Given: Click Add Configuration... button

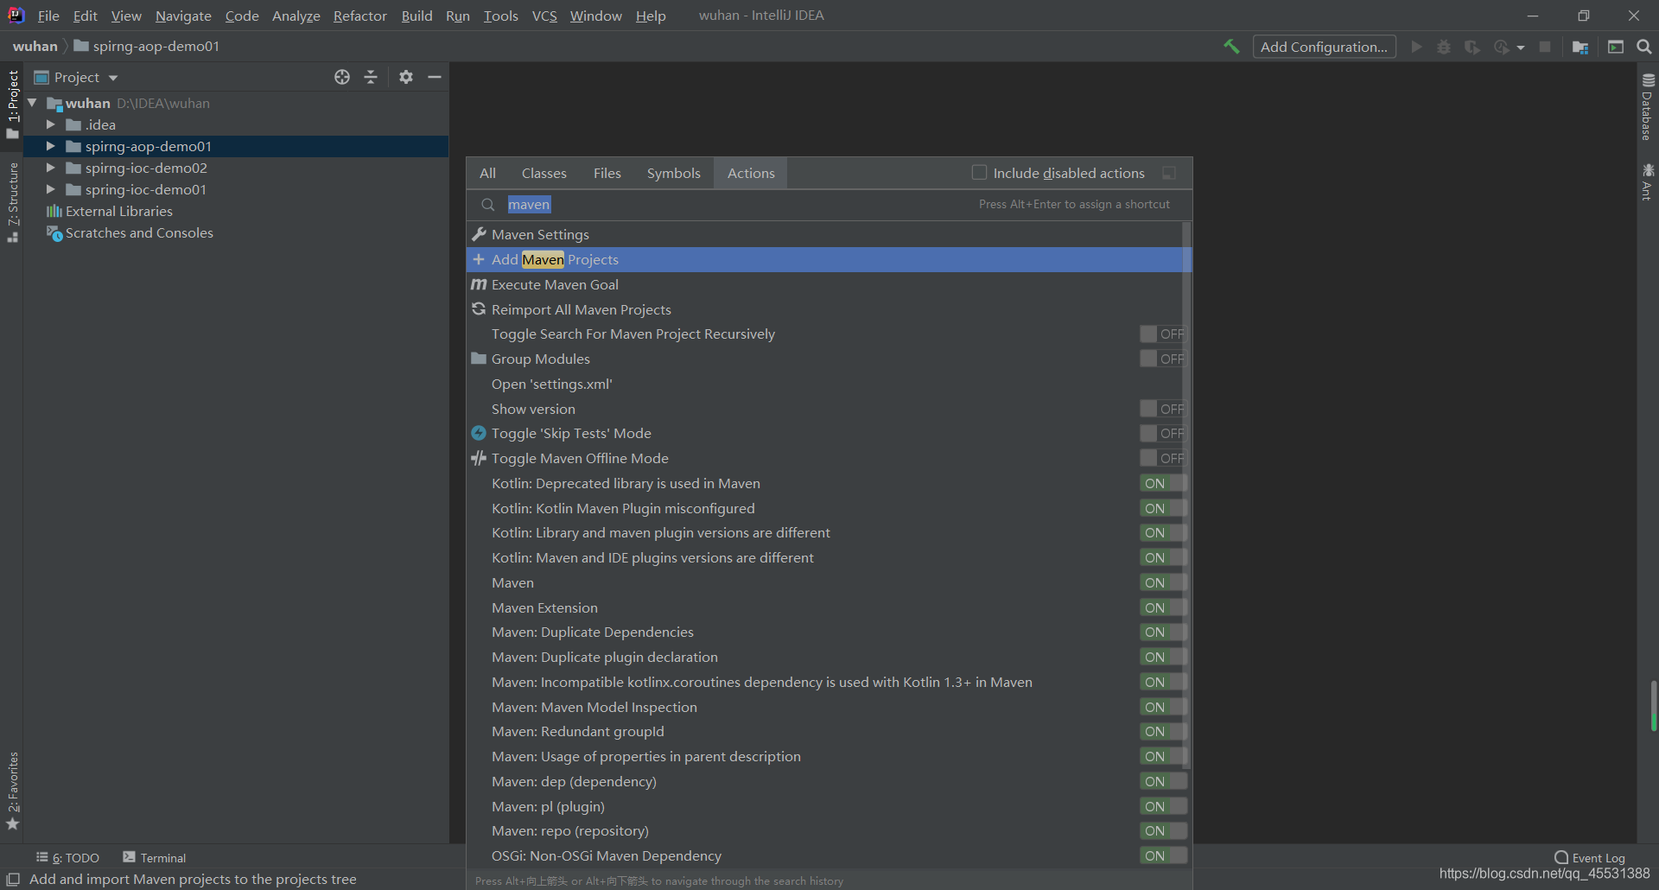Looking at the screenshot, I should pos(1325,47).
